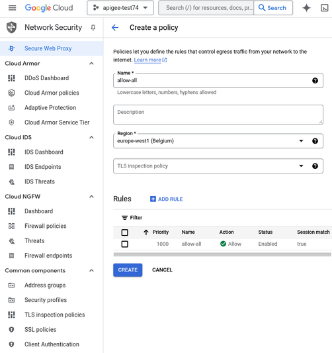Click the Cloud Armor Service Tier icon
This screenshot has width=332, height=353.
click(11, 123)
